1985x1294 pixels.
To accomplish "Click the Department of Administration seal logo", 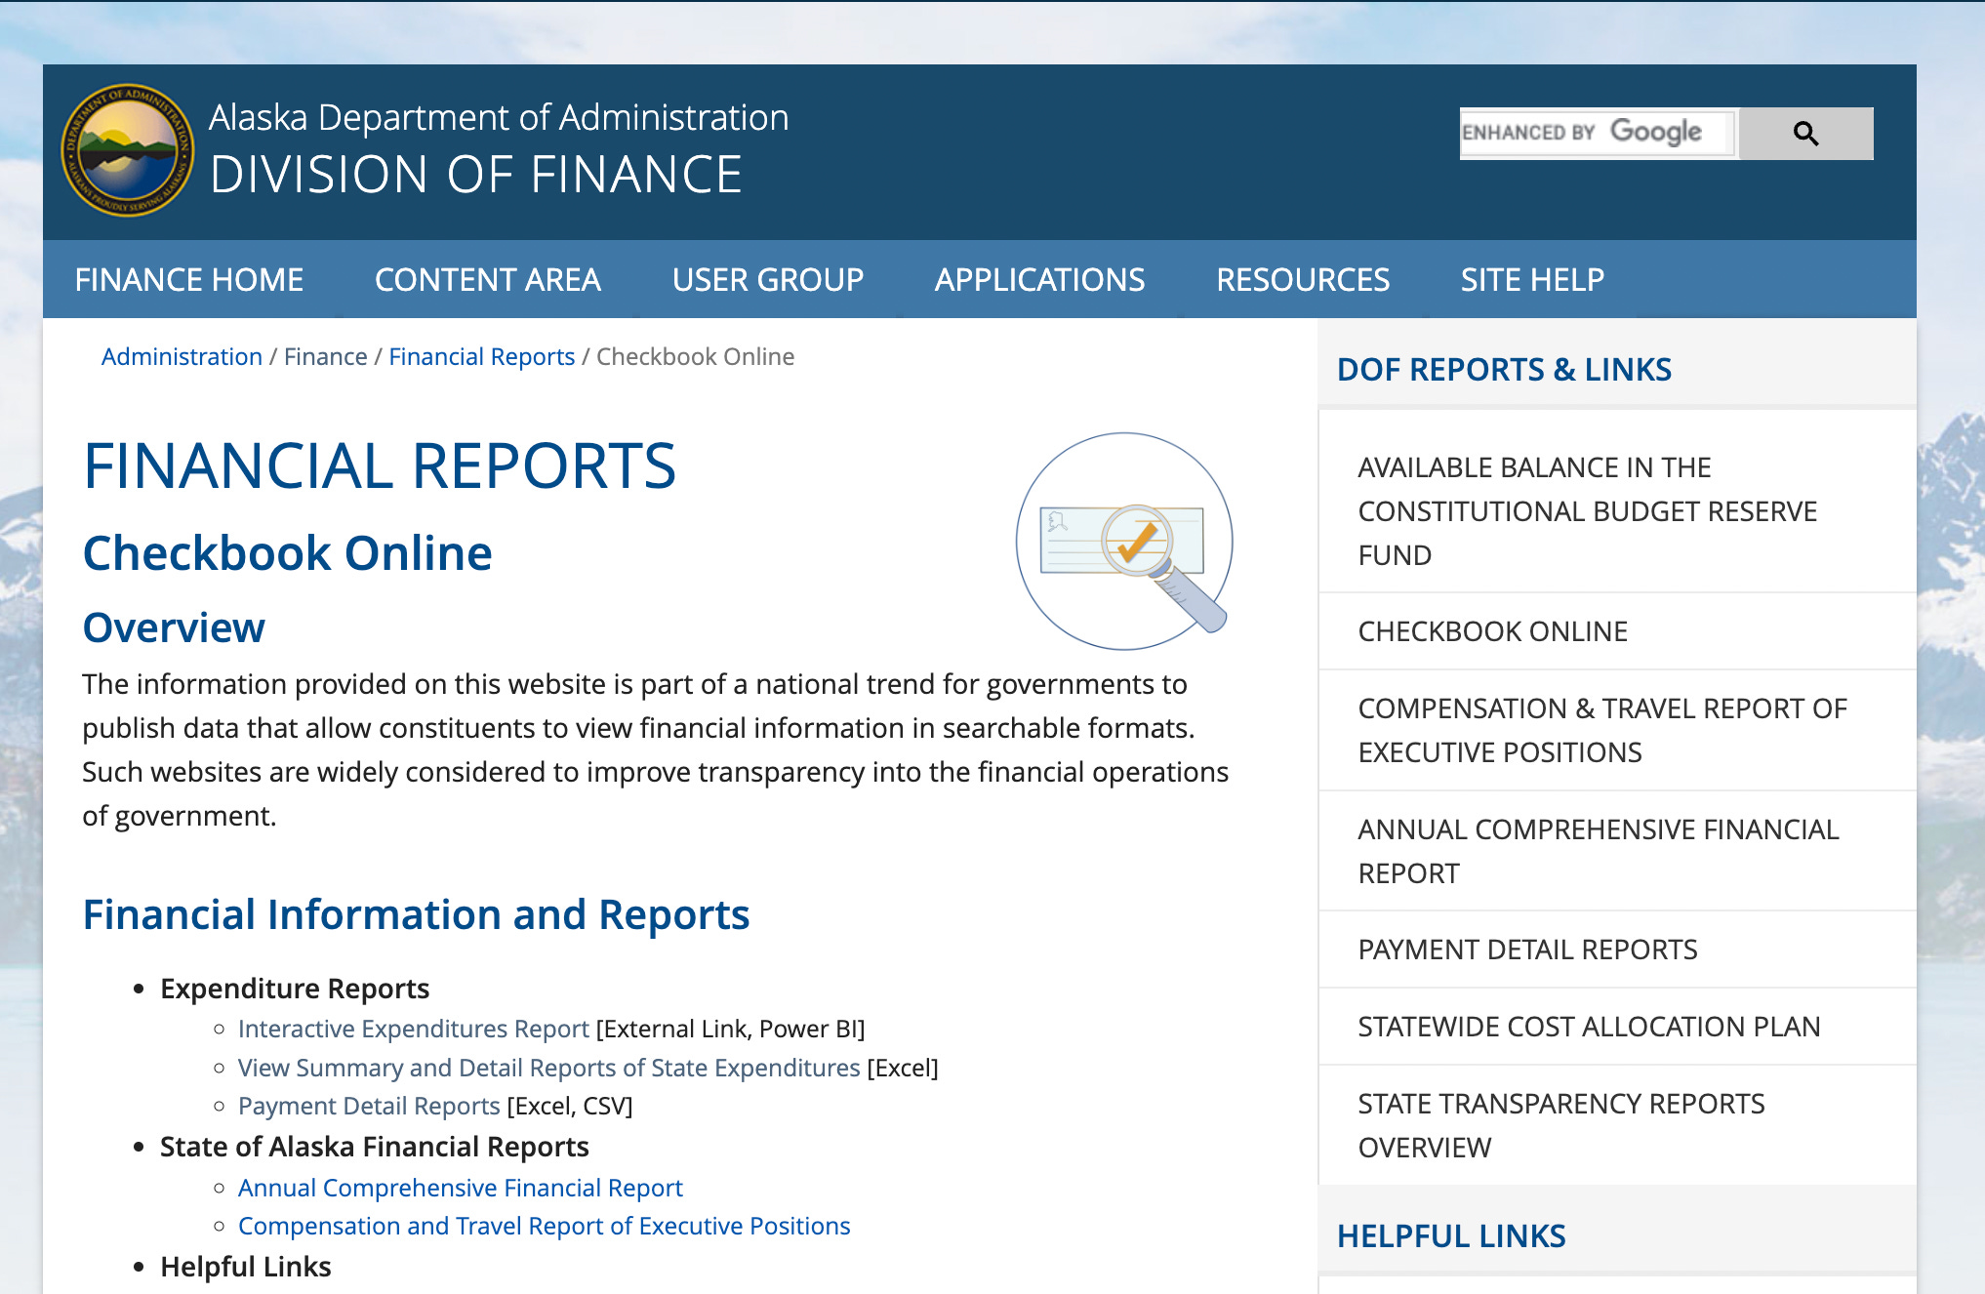I will pyautogui.click(x=128, y=150).
